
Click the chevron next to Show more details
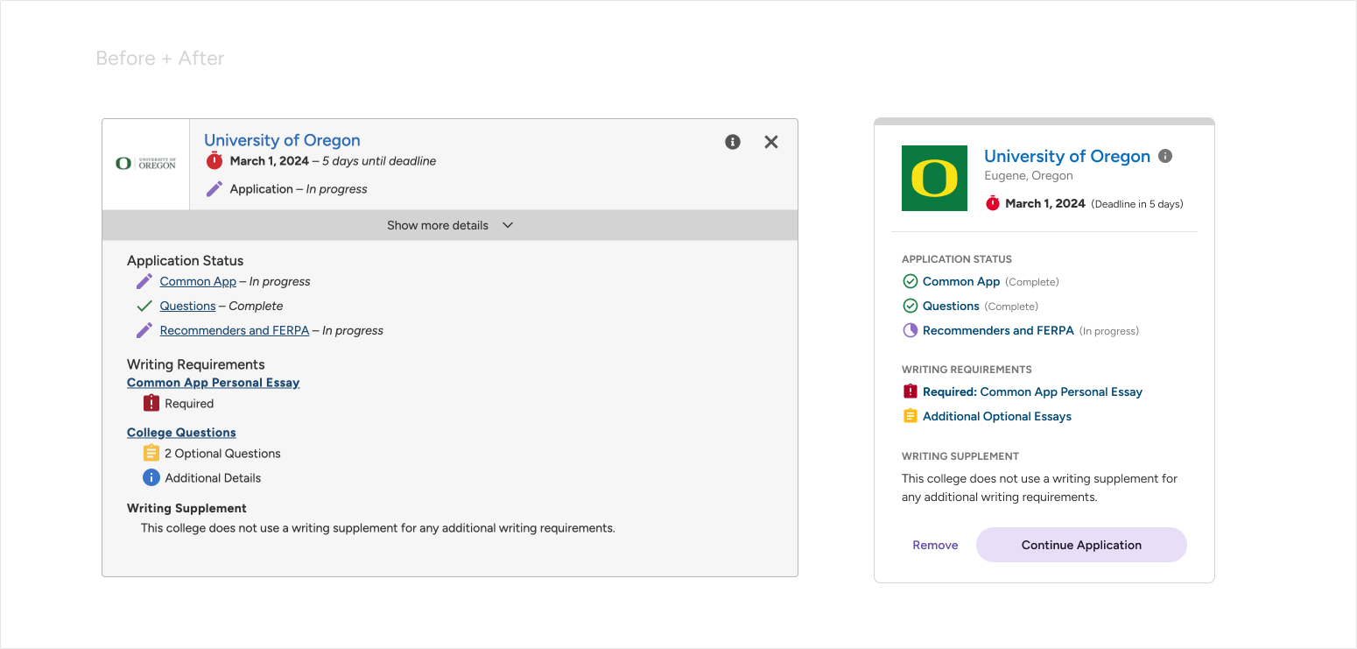508,225
